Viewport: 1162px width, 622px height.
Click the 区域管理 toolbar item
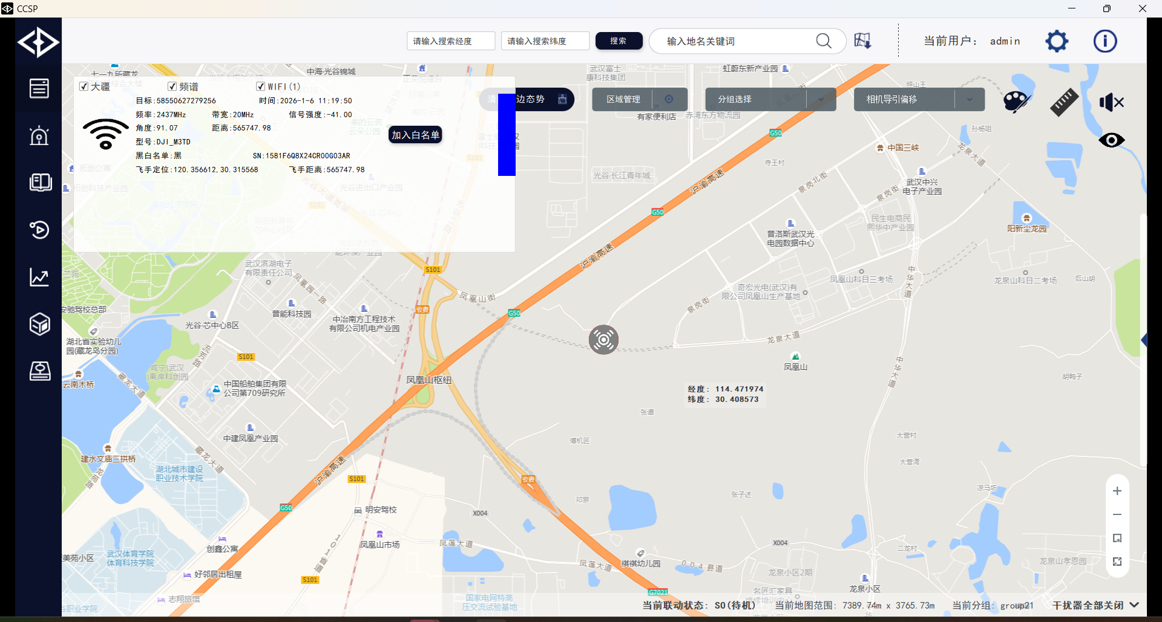623,99
